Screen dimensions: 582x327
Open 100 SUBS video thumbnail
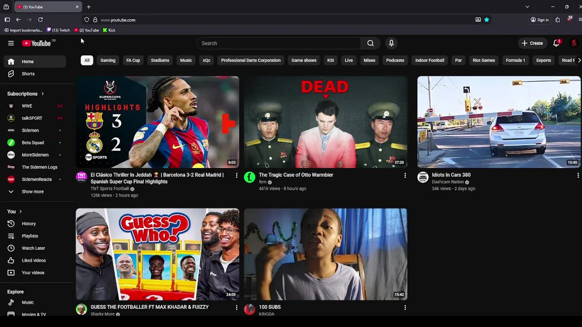(326, 254)
